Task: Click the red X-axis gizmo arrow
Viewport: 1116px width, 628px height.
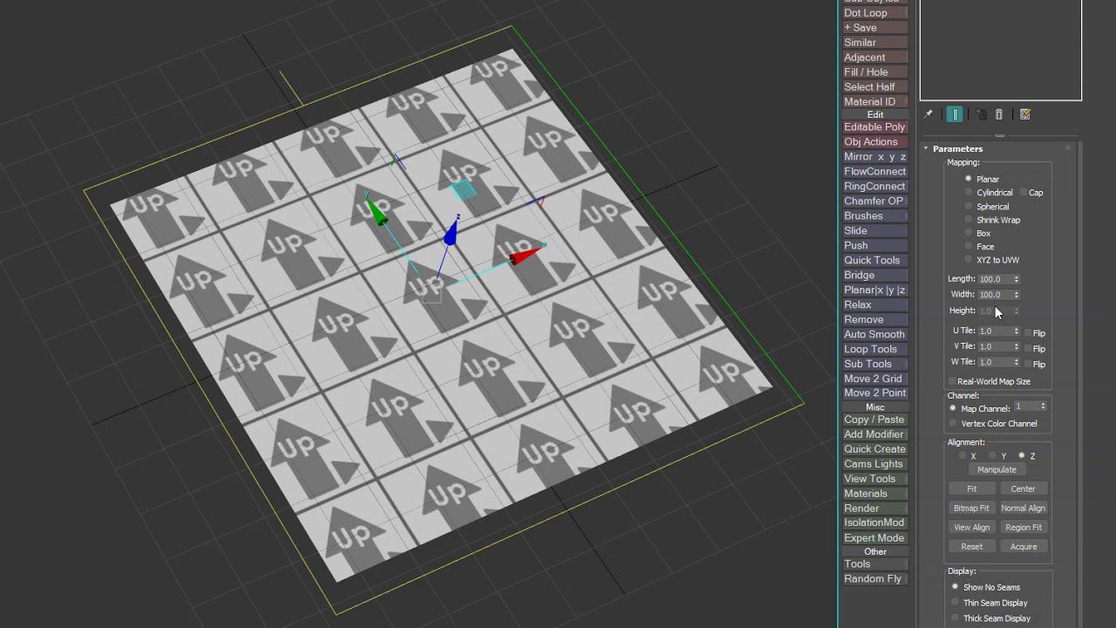Action: (525, 255)
